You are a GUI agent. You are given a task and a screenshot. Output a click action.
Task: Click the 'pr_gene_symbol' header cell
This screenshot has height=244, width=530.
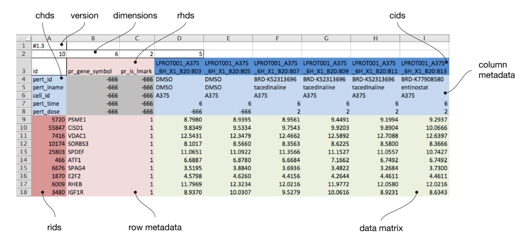93,66
